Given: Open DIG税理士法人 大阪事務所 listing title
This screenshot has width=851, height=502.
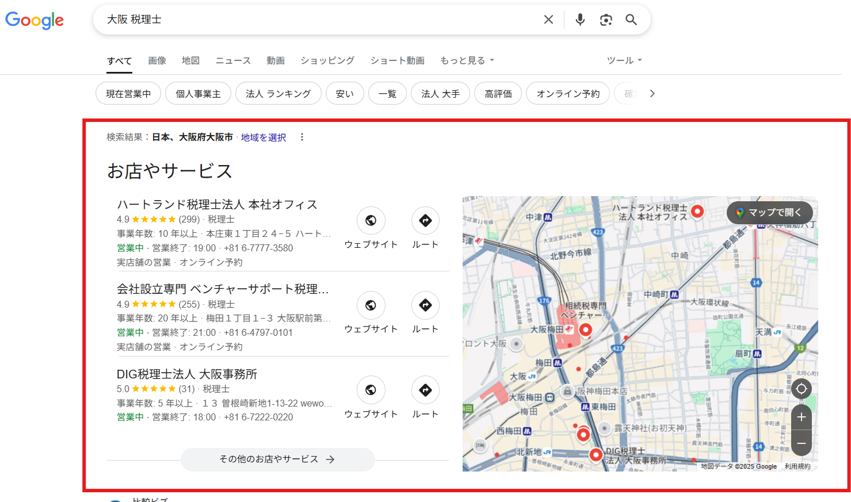Looking at the screenshot, I should (x=187, y=374).
